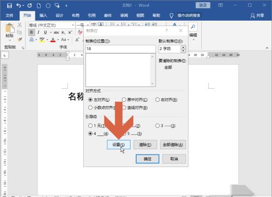Screen dimensions: 272x197
Task: Open the Customize Quick Access Toolbar dropdown
Action: click(66, 6)
